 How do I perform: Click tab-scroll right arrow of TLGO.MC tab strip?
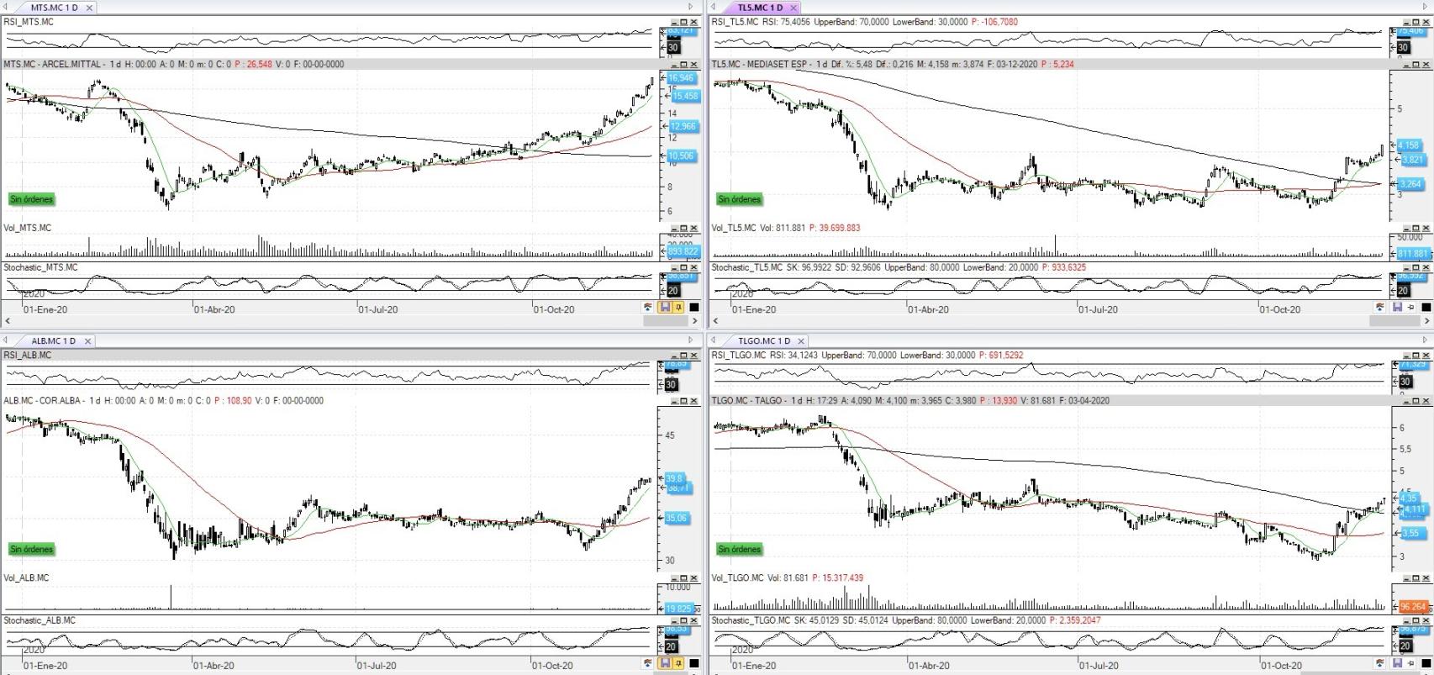tap(1425, 341)
